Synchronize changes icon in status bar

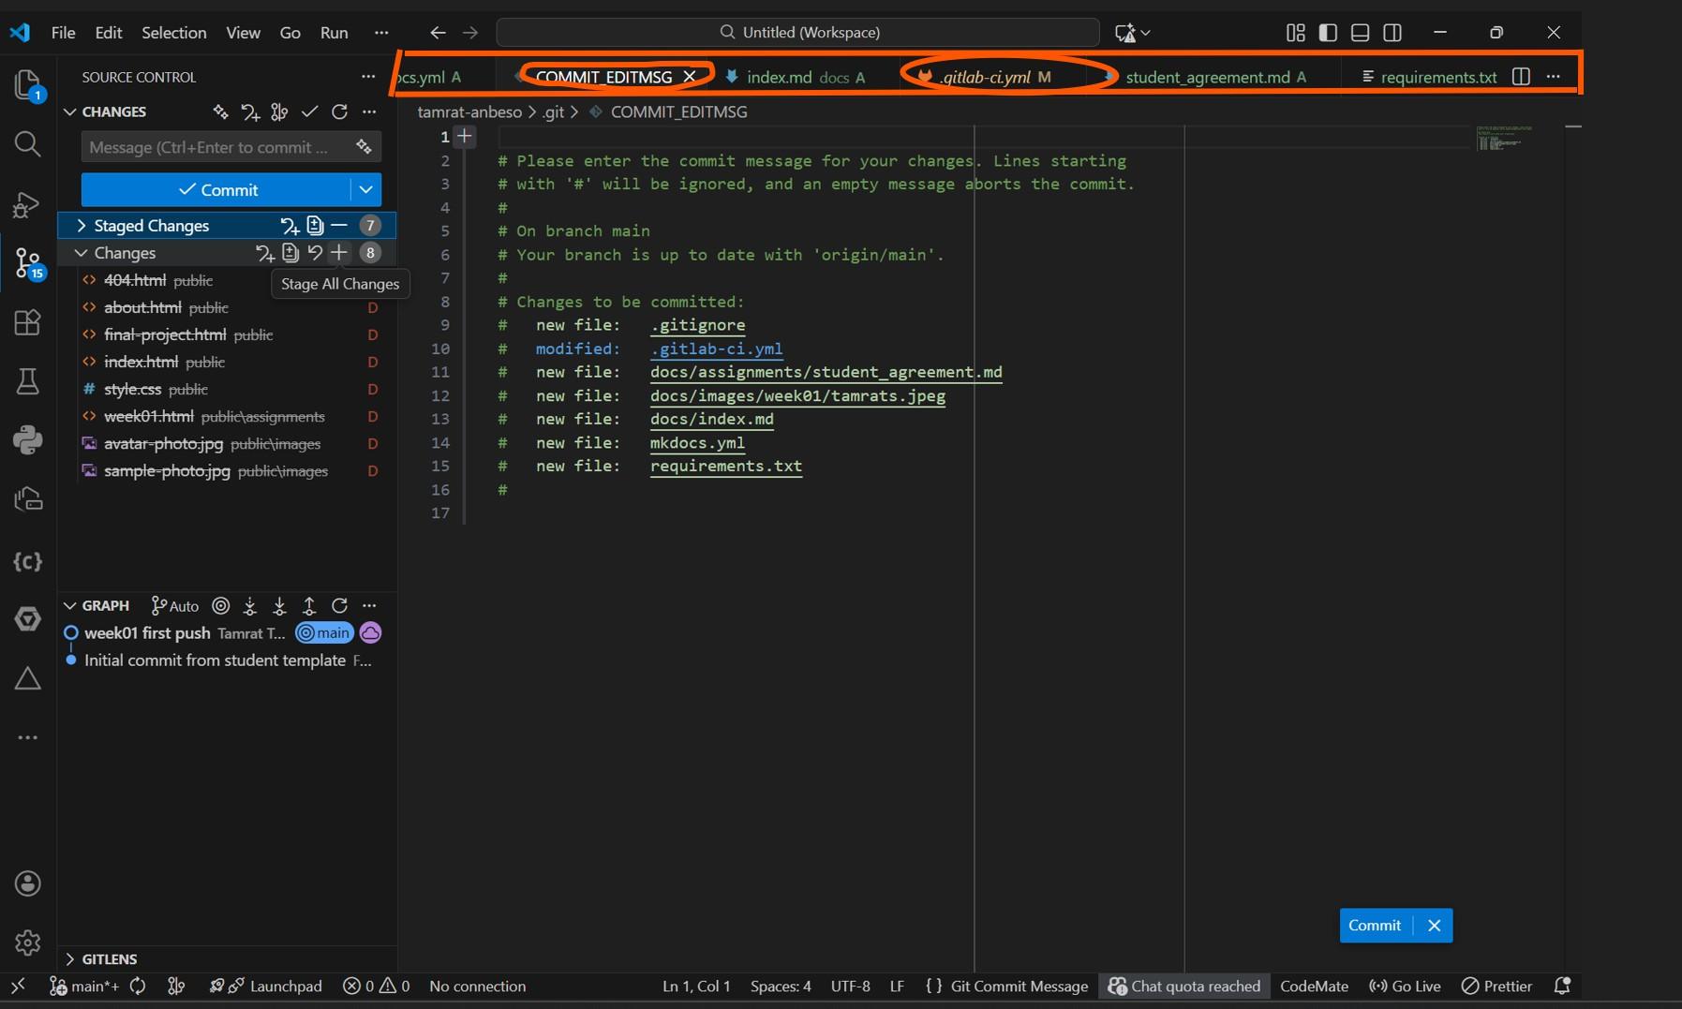click(138, 986)
